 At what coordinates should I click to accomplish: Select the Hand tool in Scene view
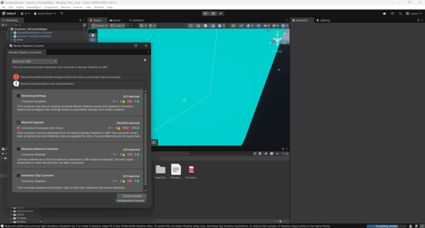93,35
